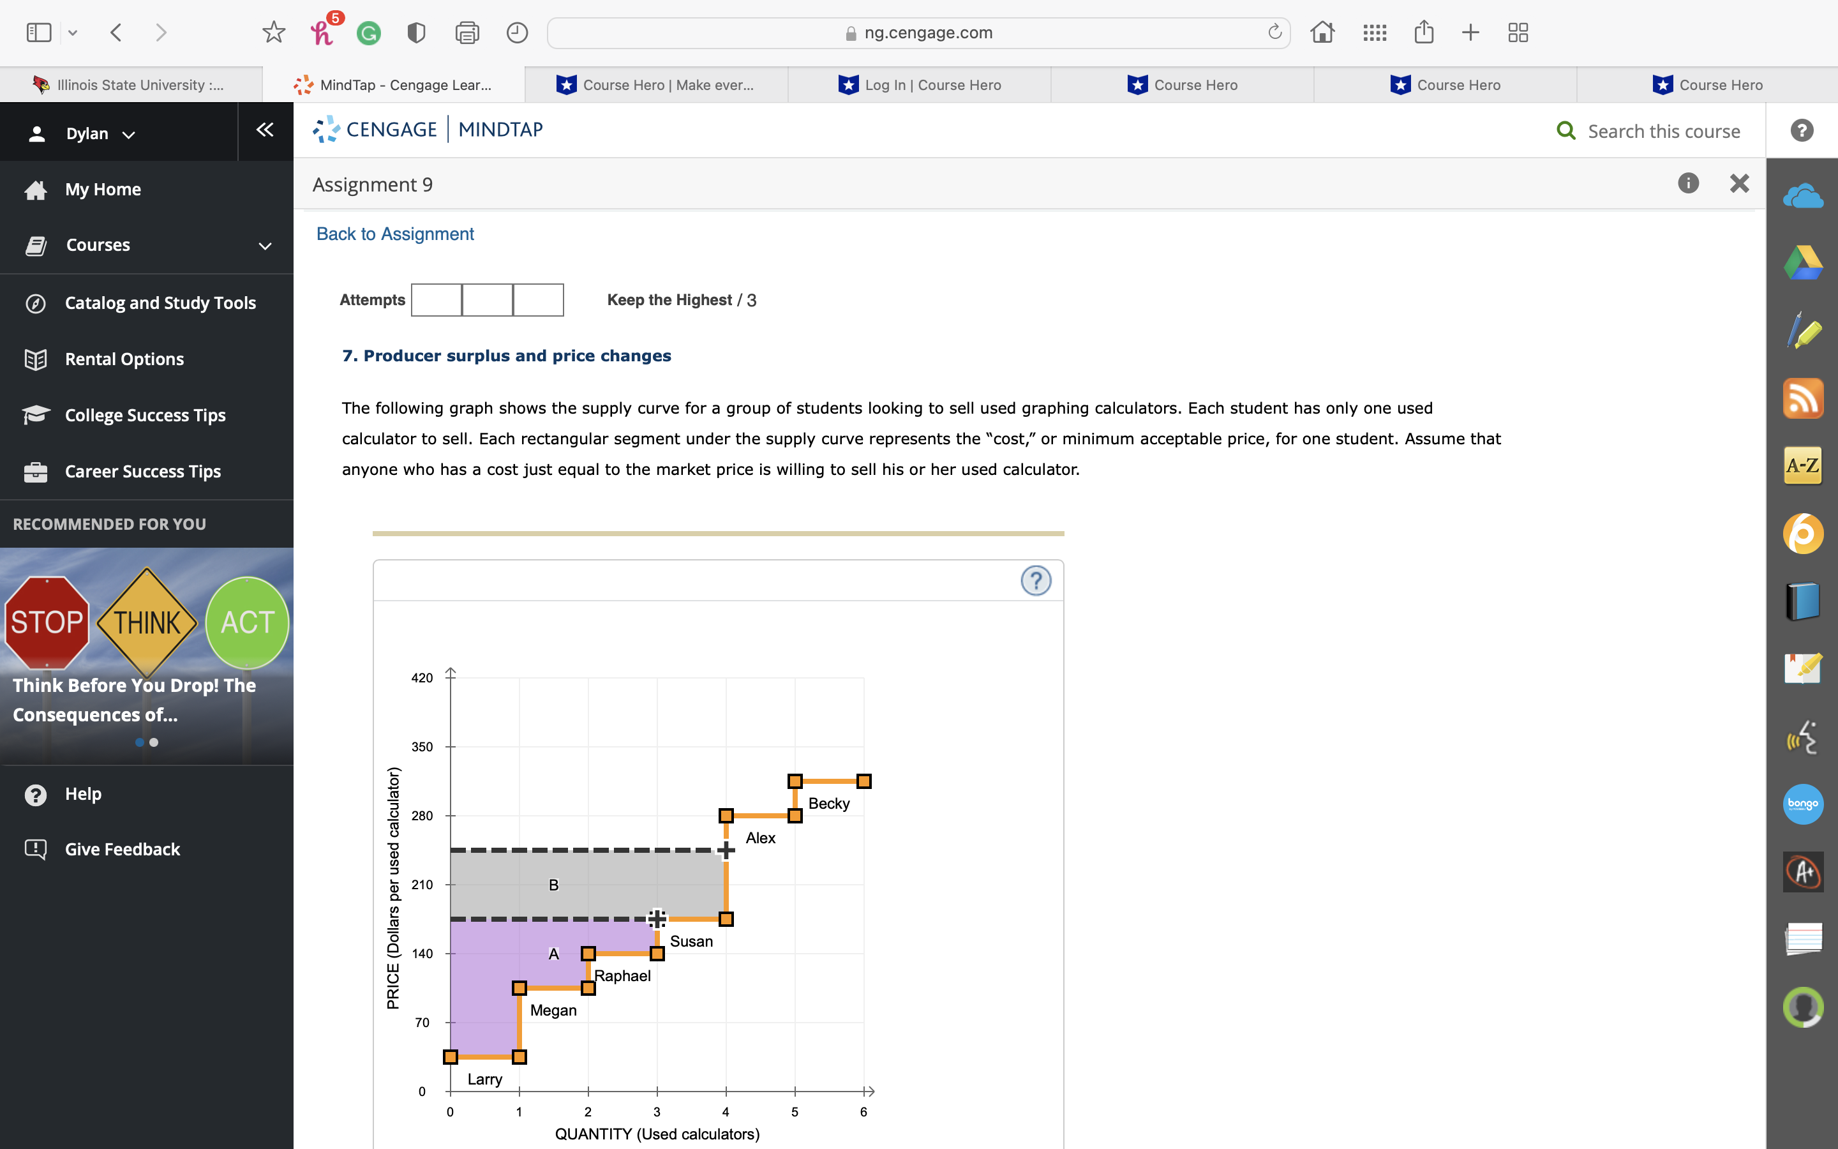
Task: Open the cloud storage icon
Action: click(x=1802, y=197)
